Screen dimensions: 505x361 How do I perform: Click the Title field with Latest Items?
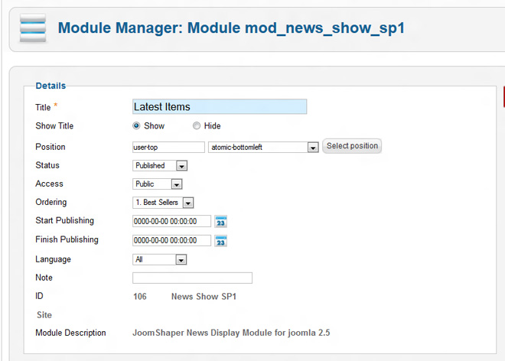220,107
